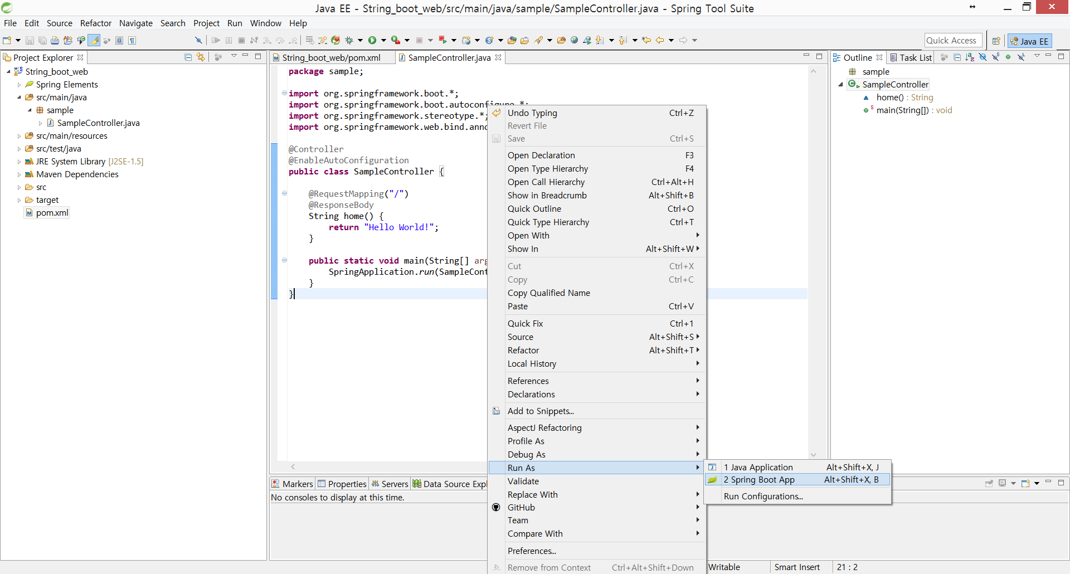This screenshot has width=1070, height=574.
Task: Open dropdown arrow next to Run button
Action: pos(383,40)
